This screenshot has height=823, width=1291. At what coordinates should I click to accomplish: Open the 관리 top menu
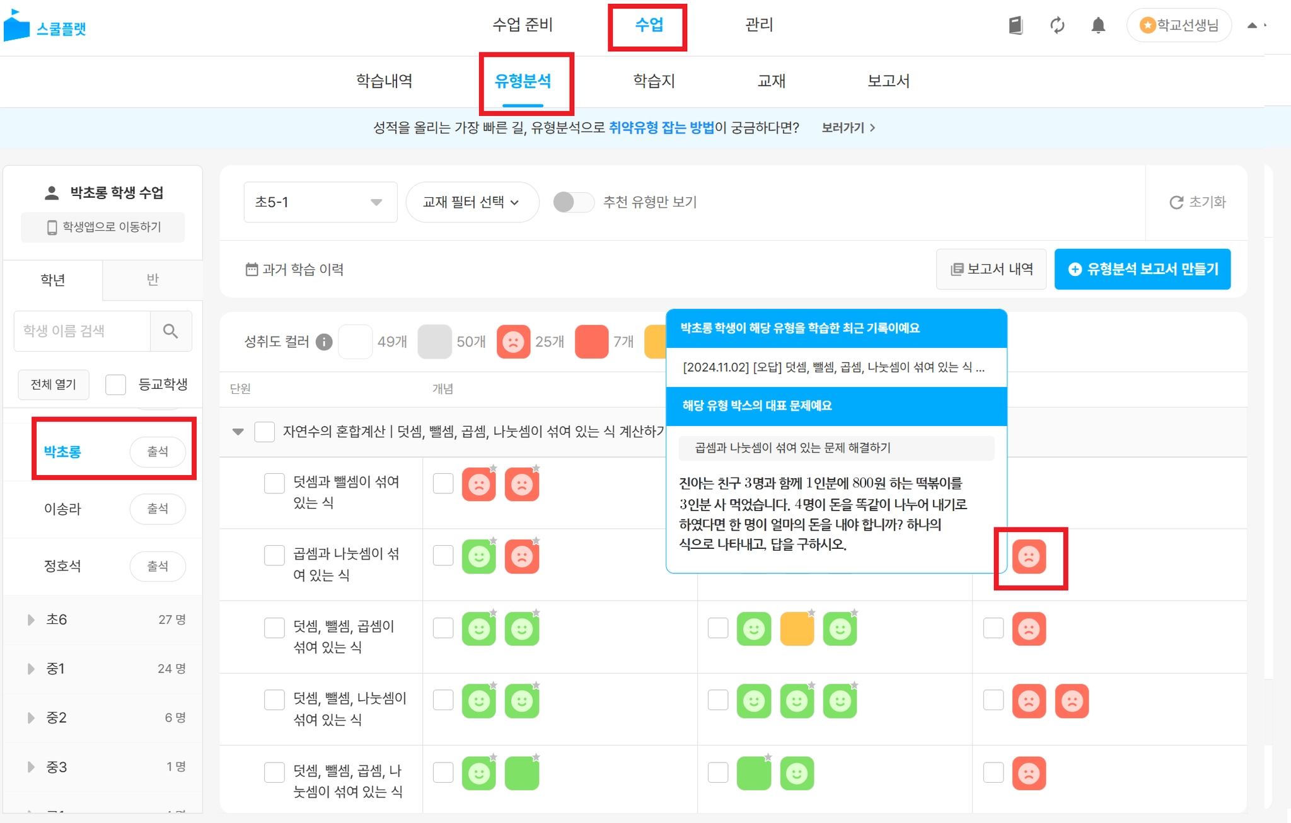point(758,25)
